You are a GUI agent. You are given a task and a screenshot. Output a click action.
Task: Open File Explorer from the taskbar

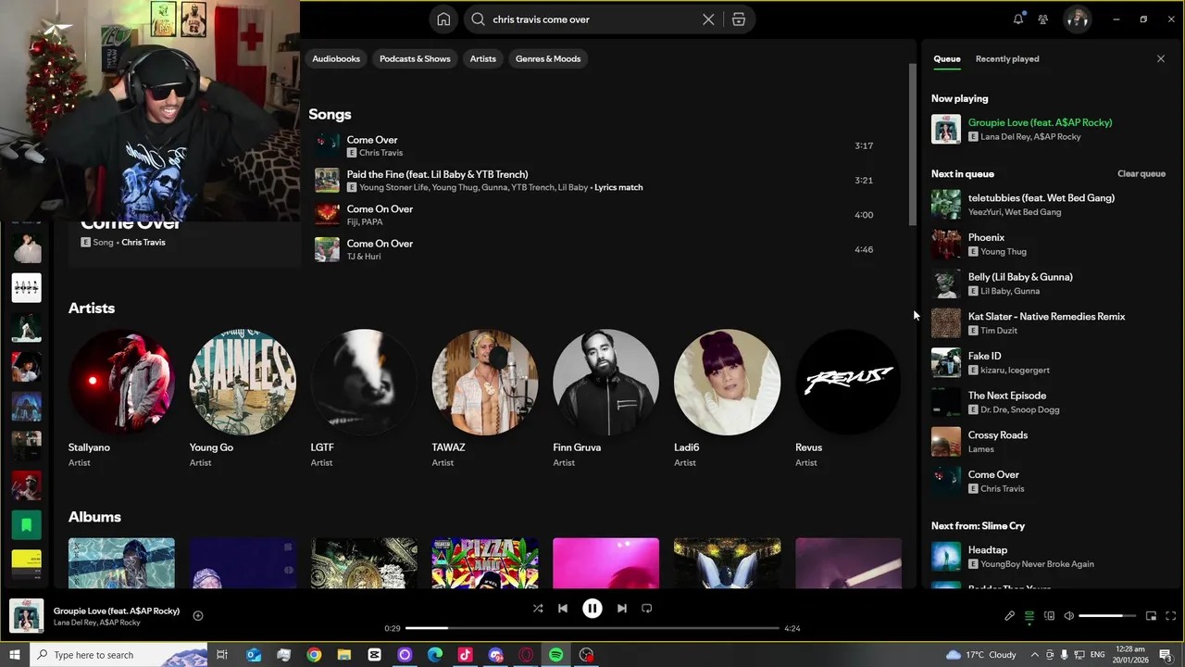(344, 655)
